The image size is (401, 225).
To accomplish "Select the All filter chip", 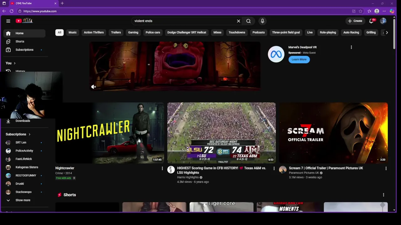I will click(x=60, y=32).
